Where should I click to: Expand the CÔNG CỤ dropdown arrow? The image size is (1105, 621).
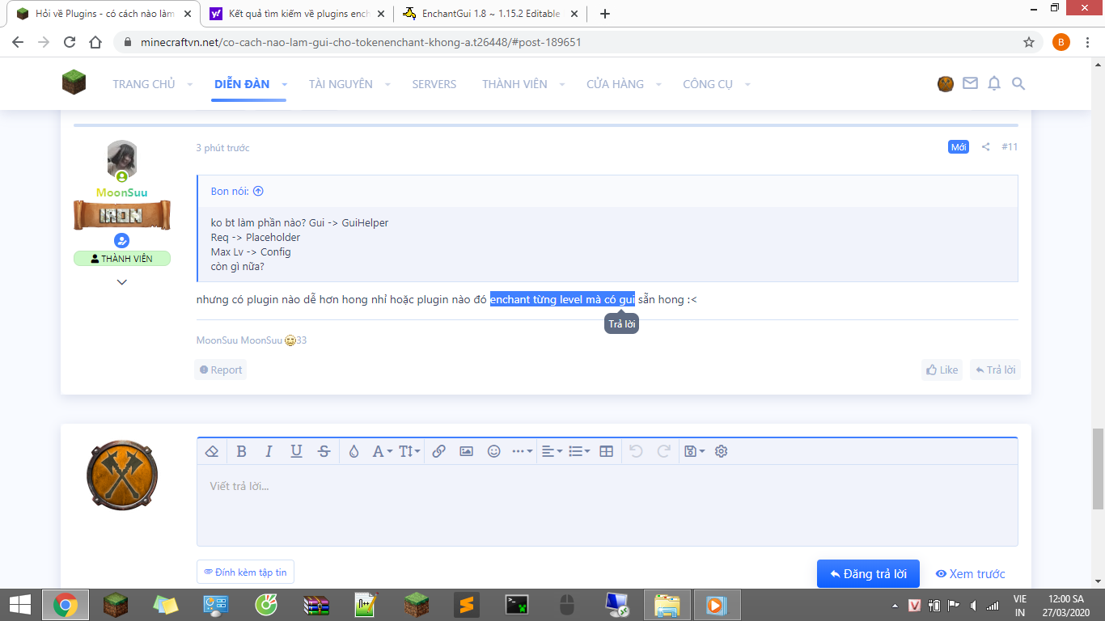tap(747, 84)
